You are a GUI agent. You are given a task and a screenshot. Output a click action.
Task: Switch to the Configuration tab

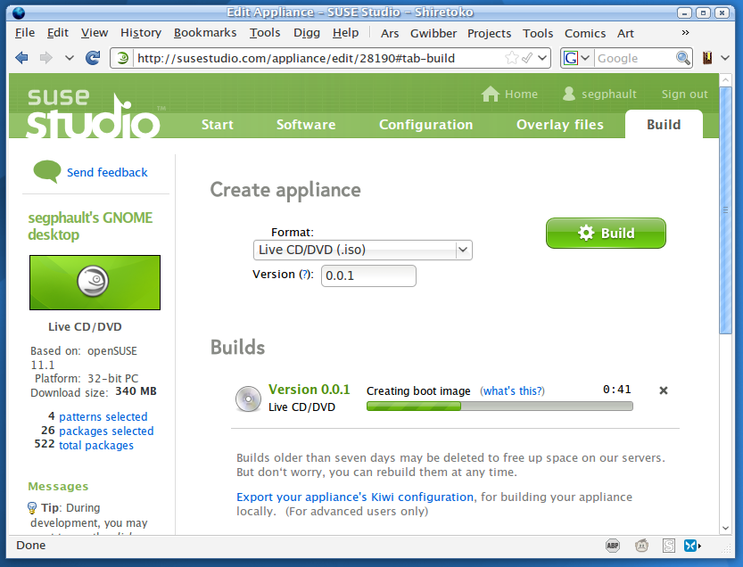point(426,125)
